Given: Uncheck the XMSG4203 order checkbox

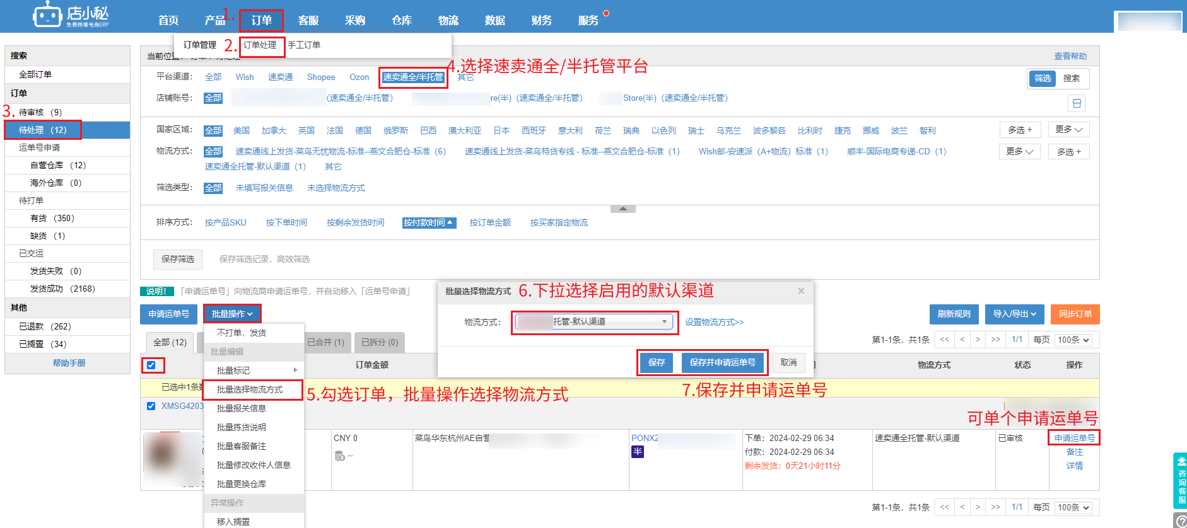Looking at the screenshot, I should tap(151, 406).
